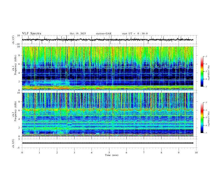Click the time axis tick label '3'
The width and height of the screenshot is (221, 171).
pos(74,153)
